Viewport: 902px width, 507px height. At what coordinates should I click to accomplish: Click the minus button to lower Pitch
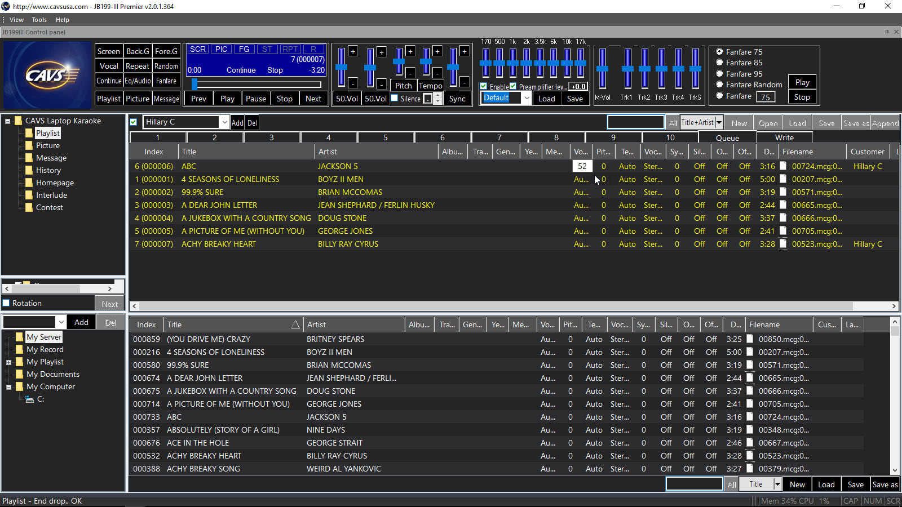tap(410, 73)
